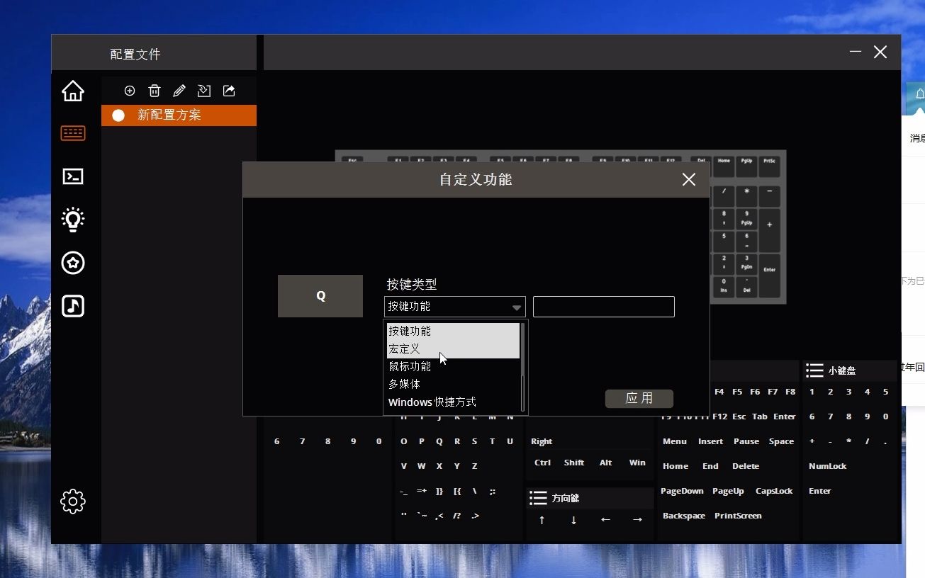925x578 pixels.
Task: Select the Backspace key entry
Action: (x=684, y=516)
